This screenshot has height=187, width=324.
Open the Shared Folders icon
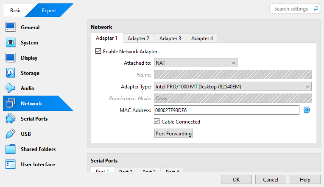11,149
